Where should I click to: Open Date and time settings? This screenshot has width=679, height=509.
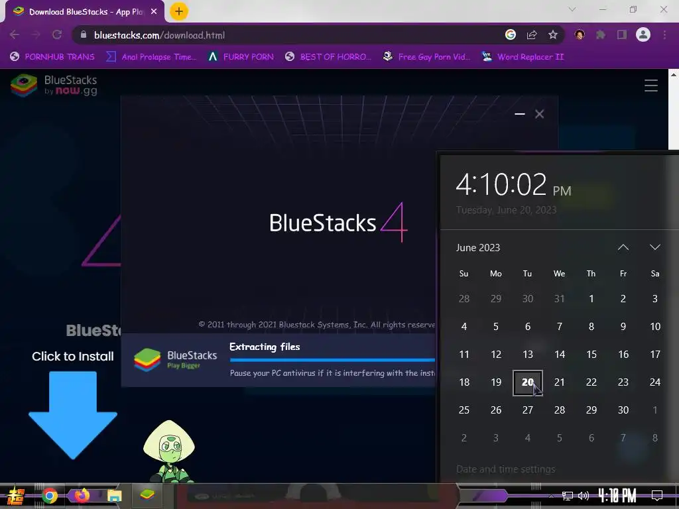(x=505, y=469)
